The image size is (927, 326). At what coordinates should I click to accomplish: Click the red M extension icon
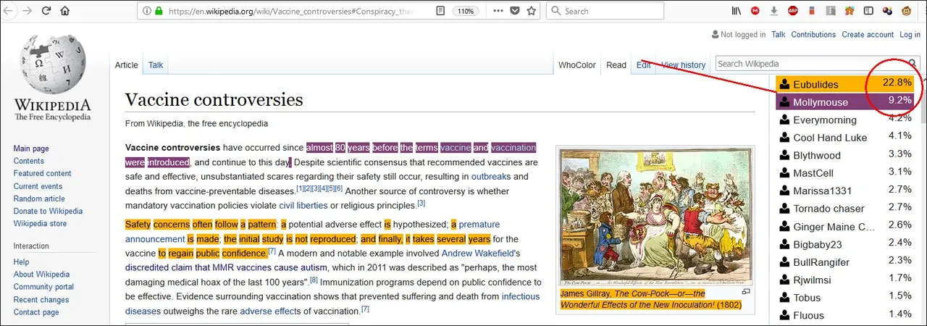[x=755, y=11]
